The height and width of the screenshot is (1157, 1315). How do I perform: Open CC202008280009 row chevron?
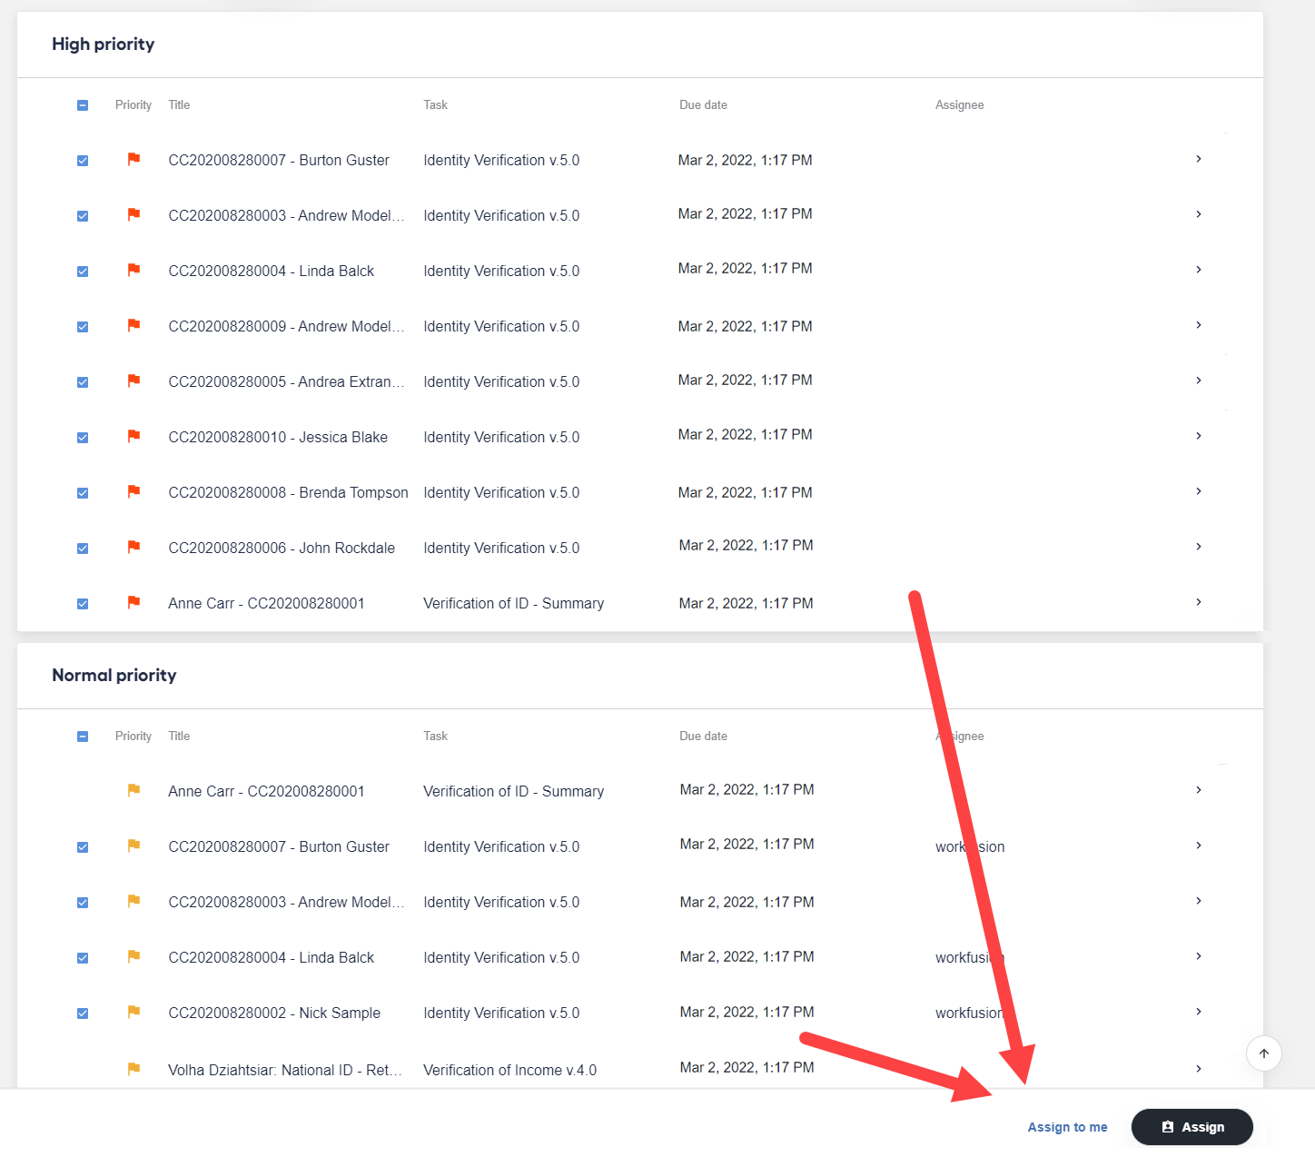(1199, 325)
